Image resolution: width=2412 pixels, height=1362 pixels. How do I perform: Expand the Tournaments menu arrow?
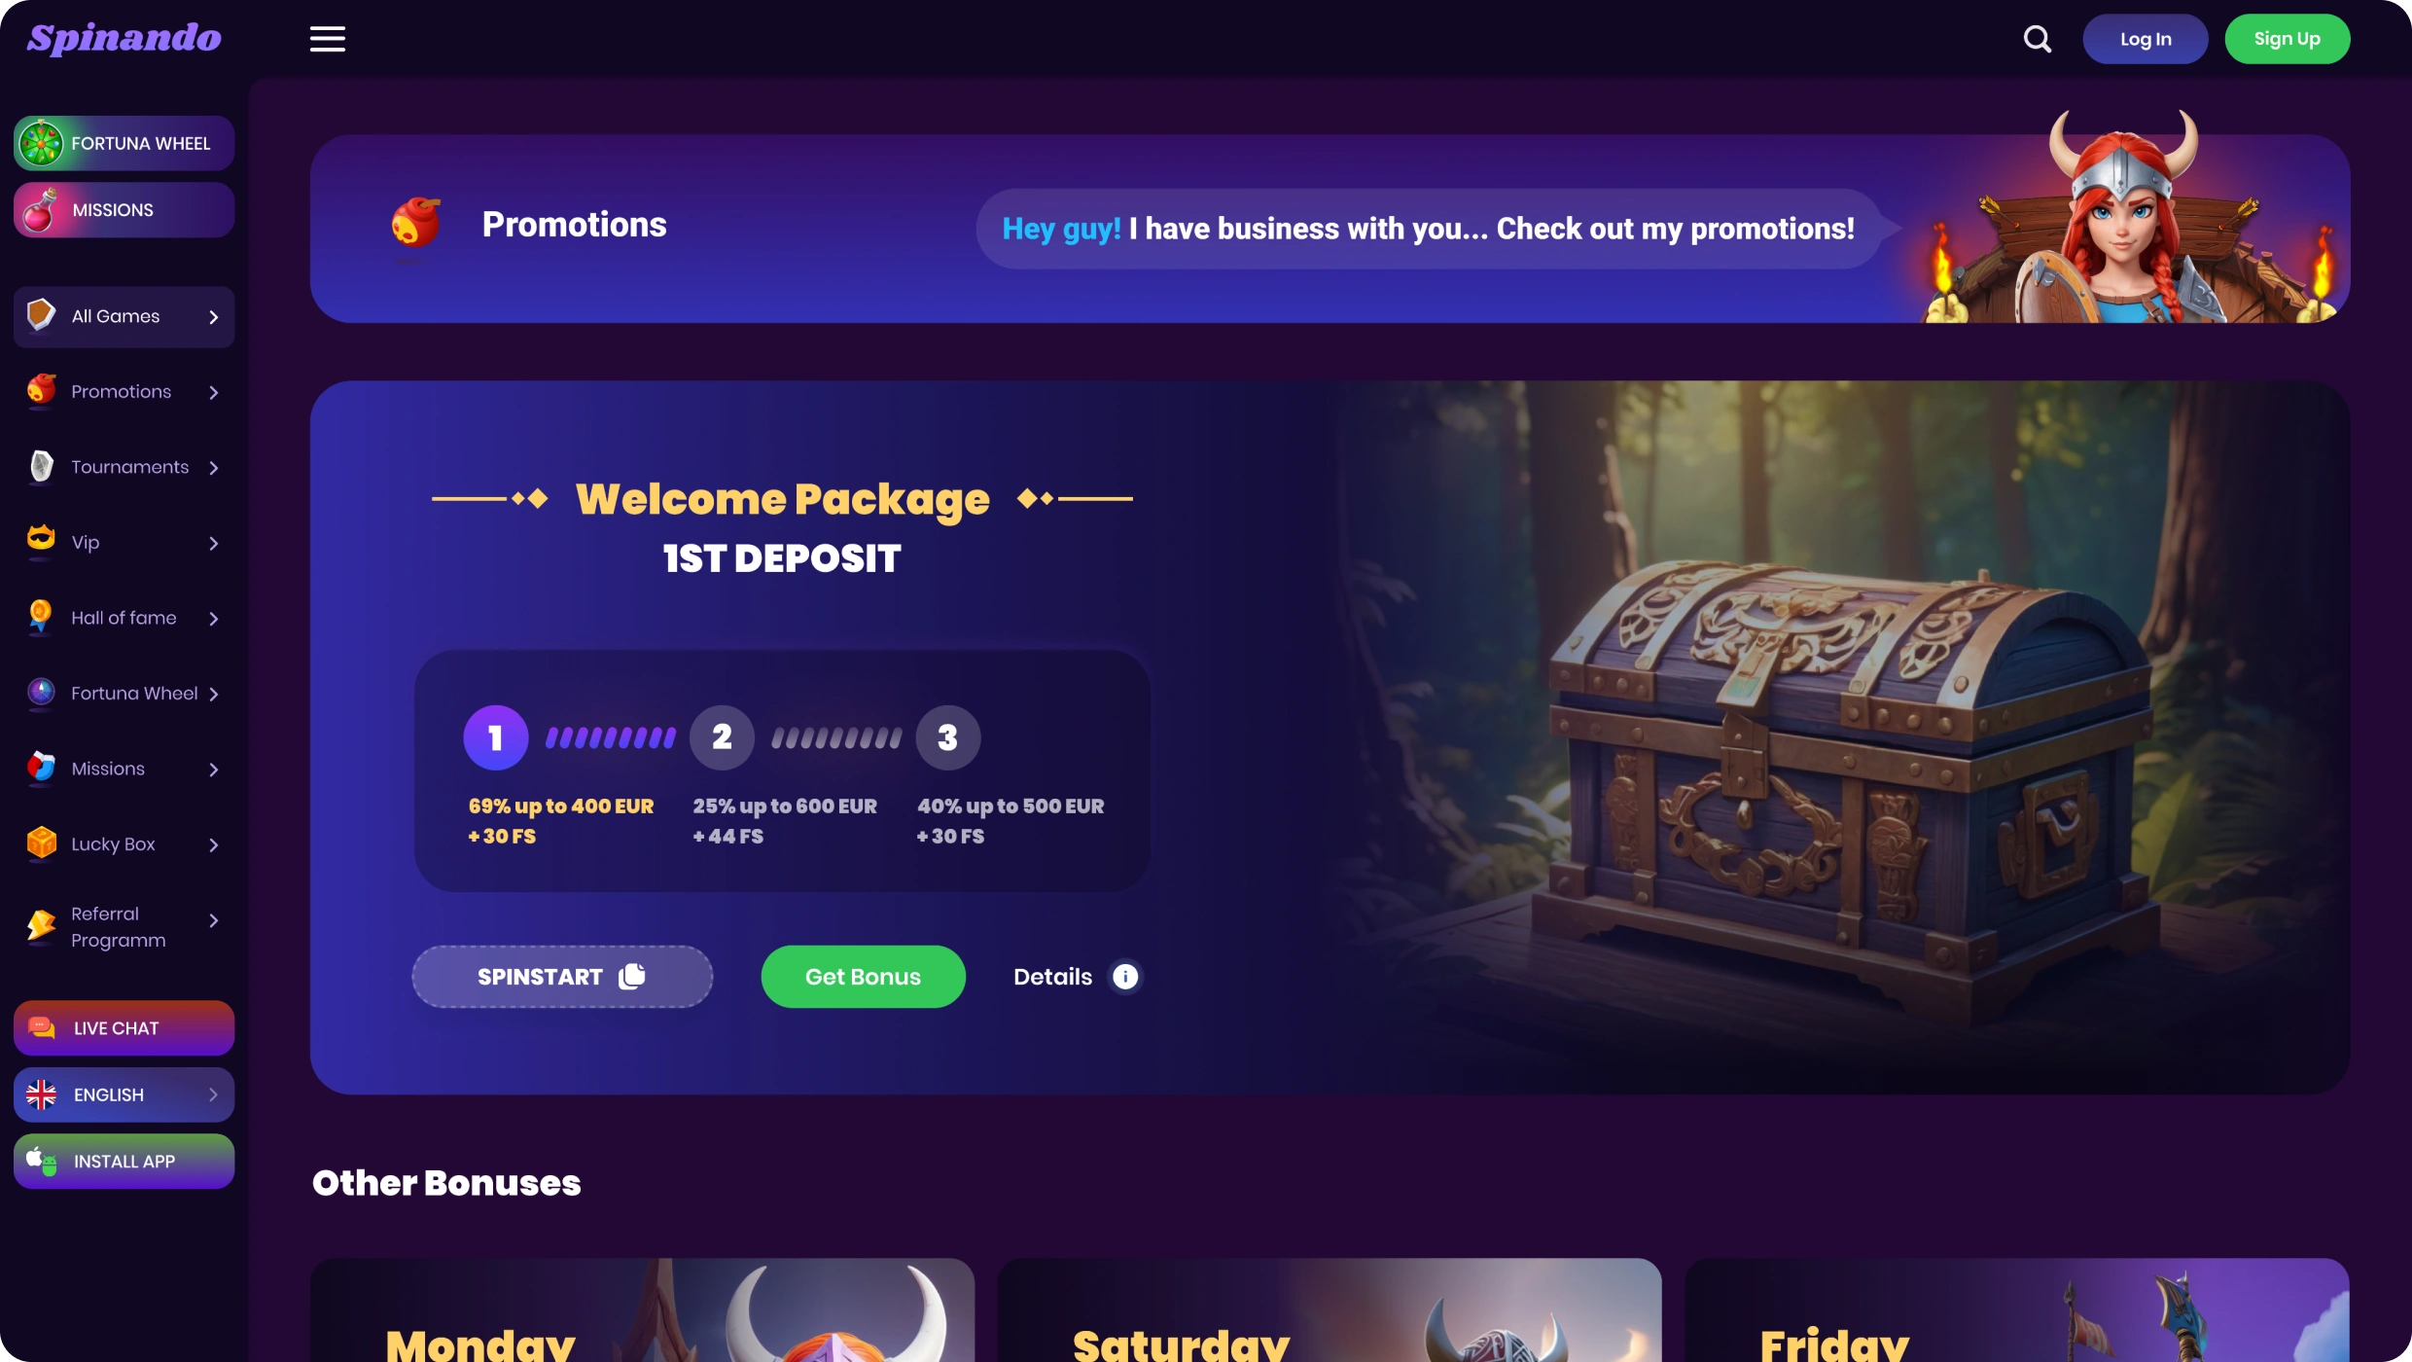[x=214, y=468]
